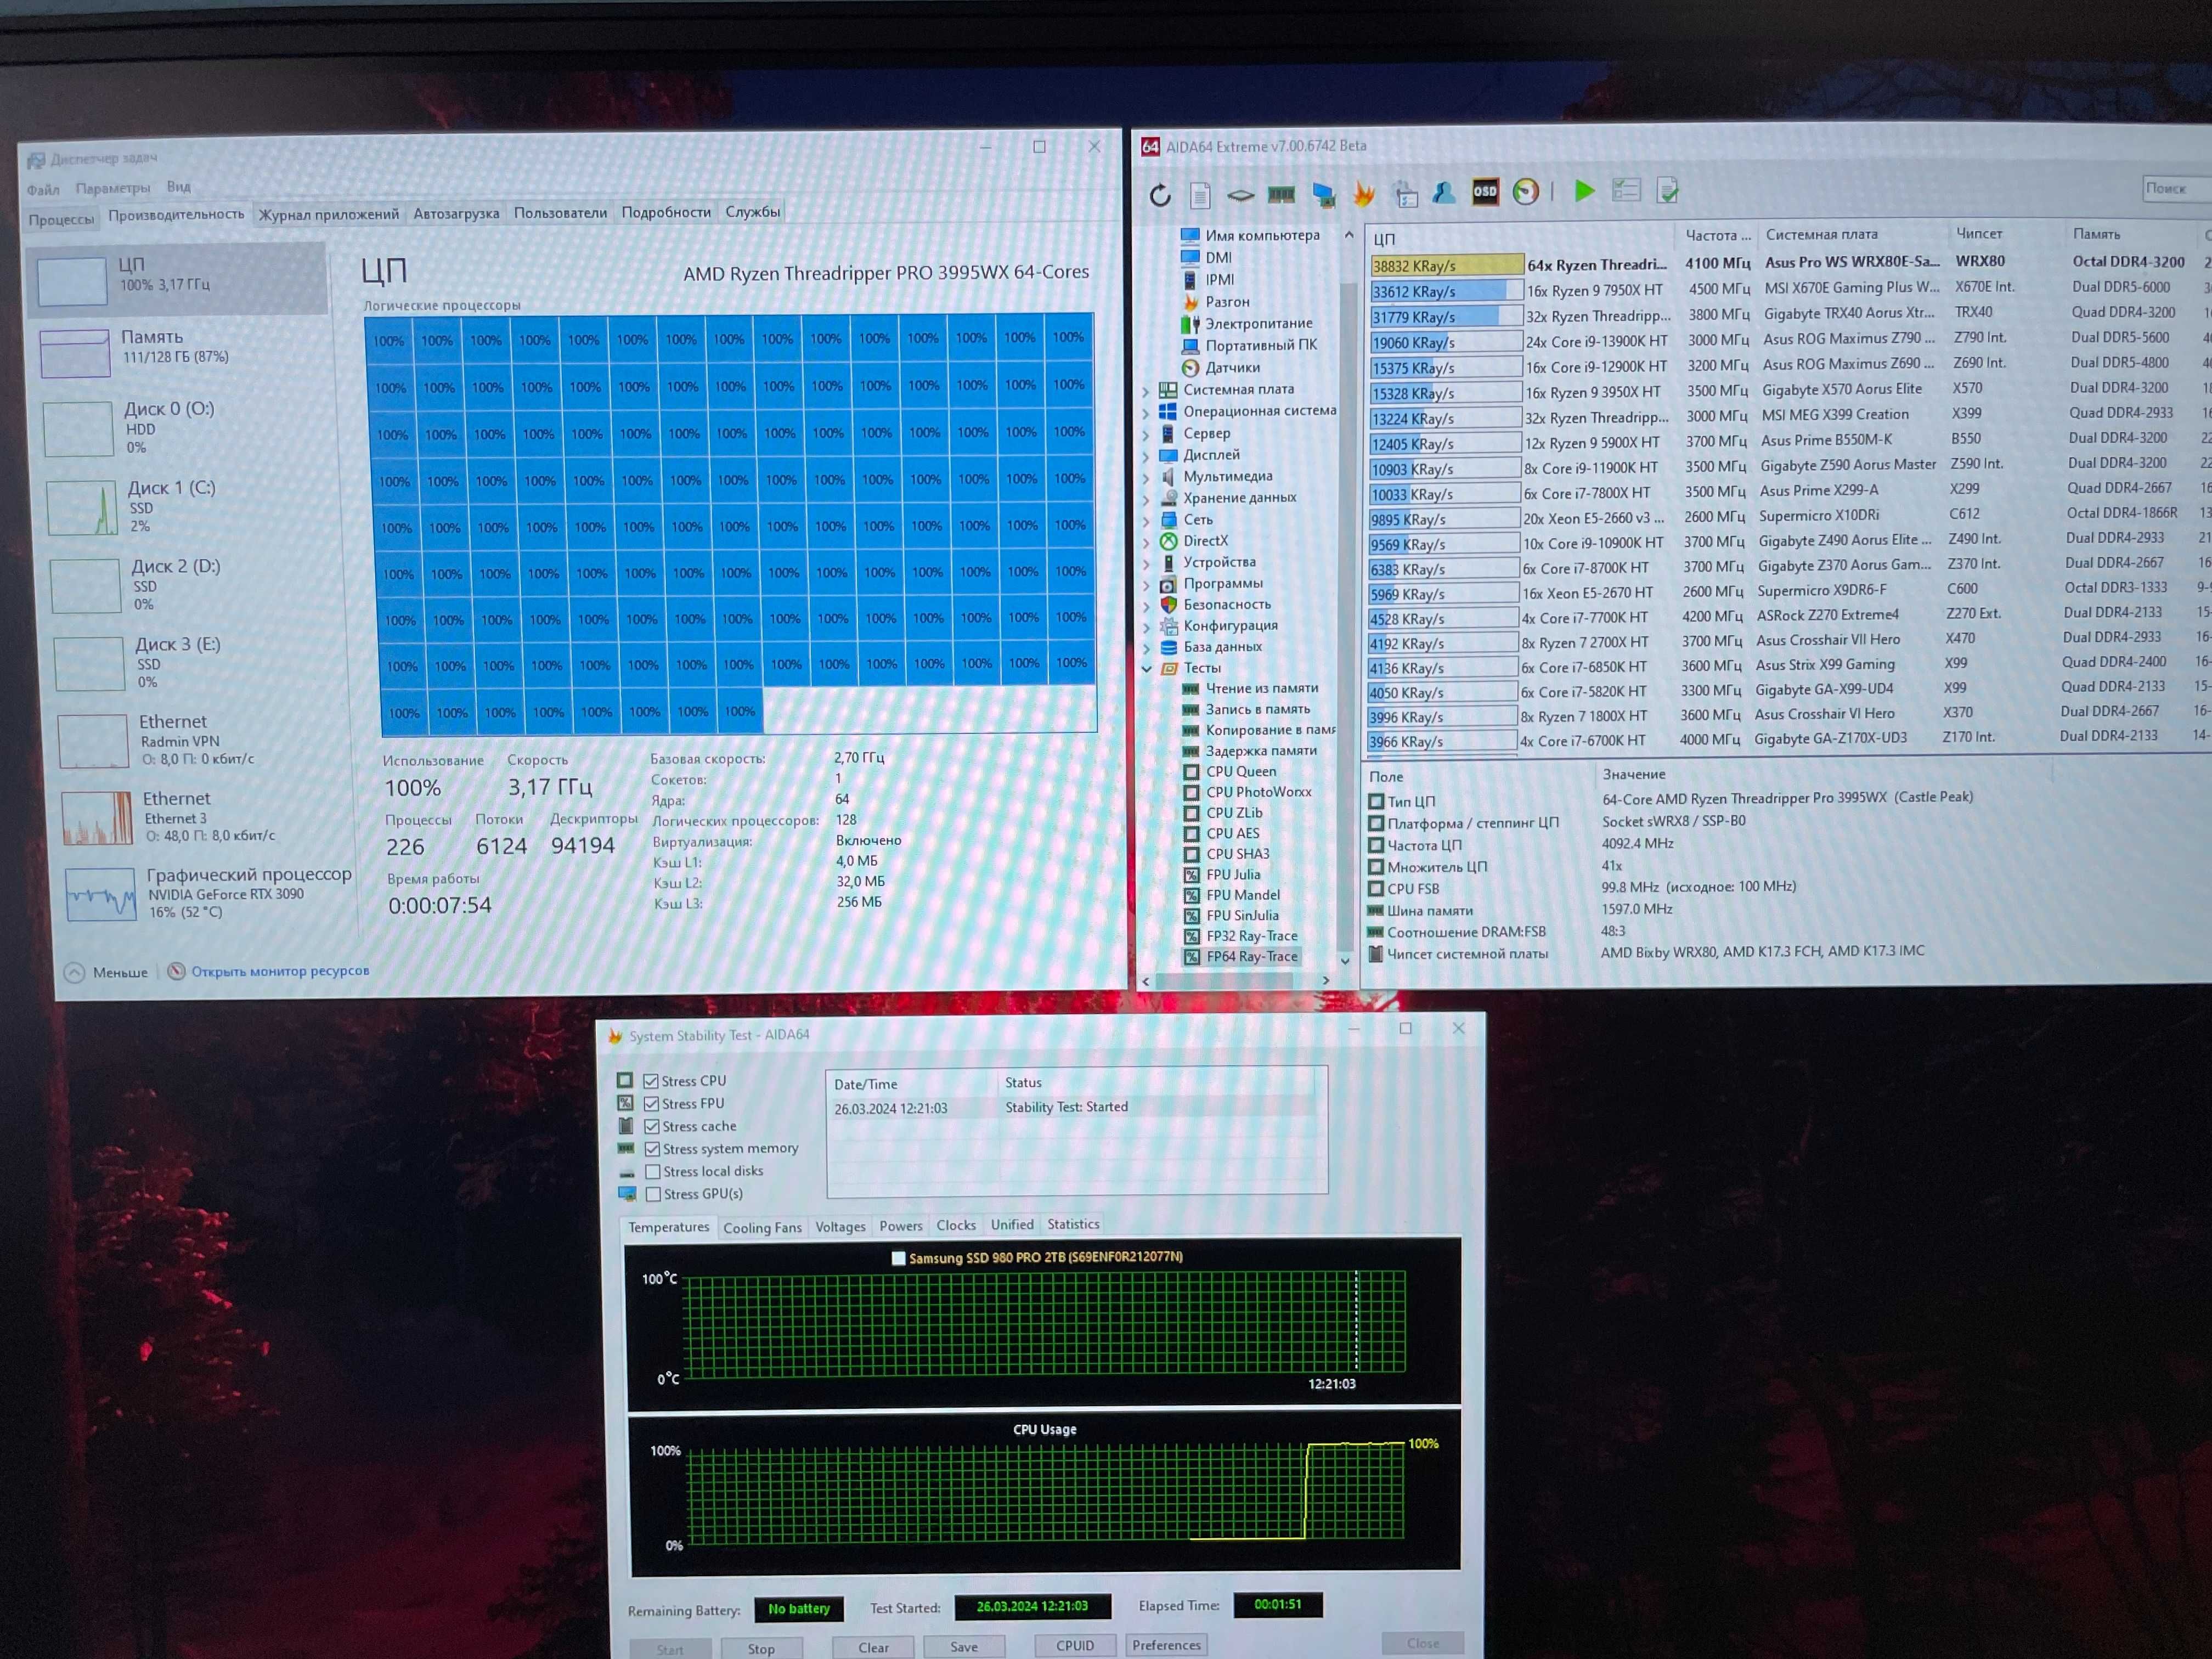This screenshot has height=1659, width=2212.
Task: Collapse the Тесты tree node
Action: 1147,669
